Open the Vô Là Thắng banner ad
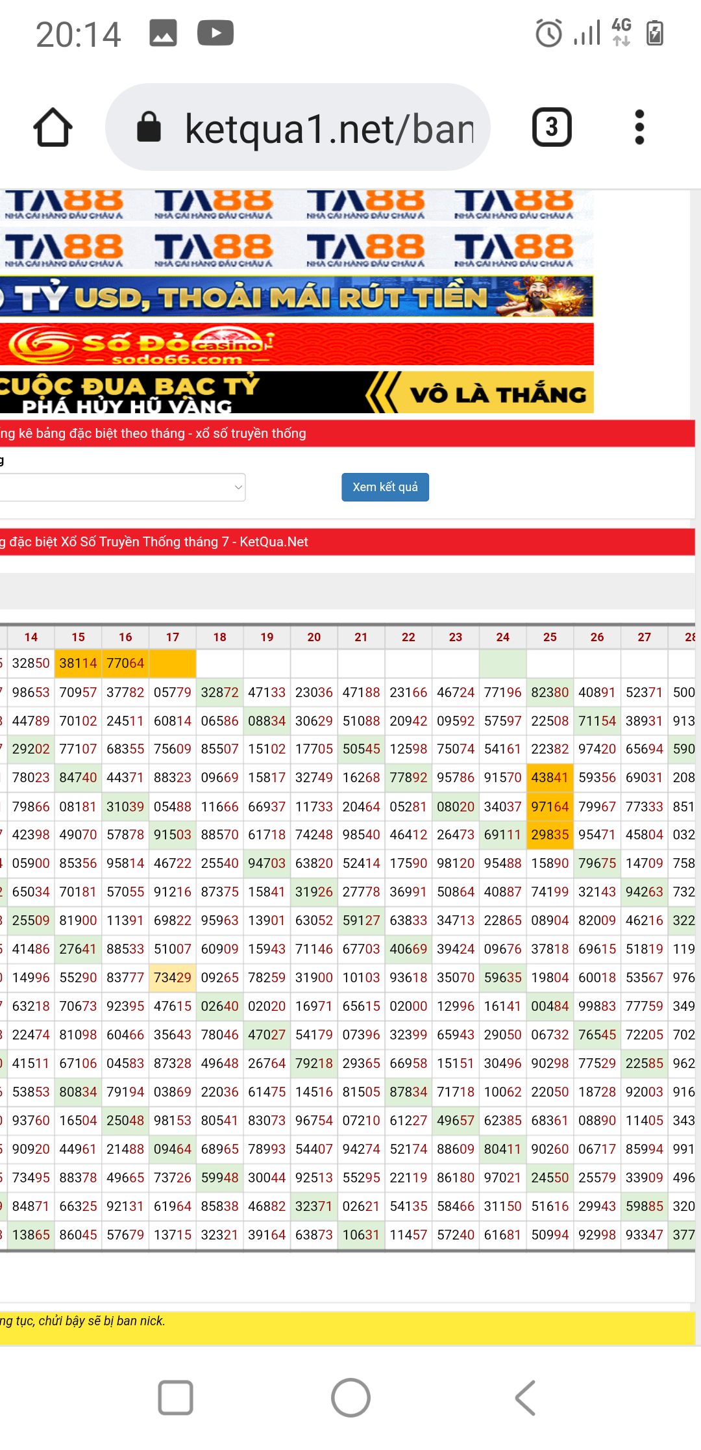 point(296,392)
